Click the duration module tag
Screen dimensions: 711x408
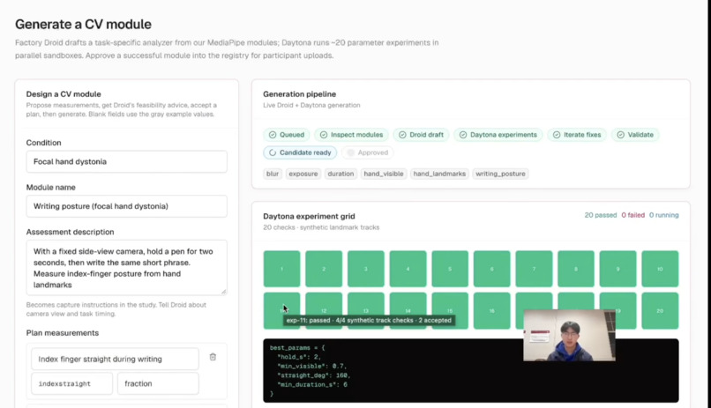click(x=341, y=174)
